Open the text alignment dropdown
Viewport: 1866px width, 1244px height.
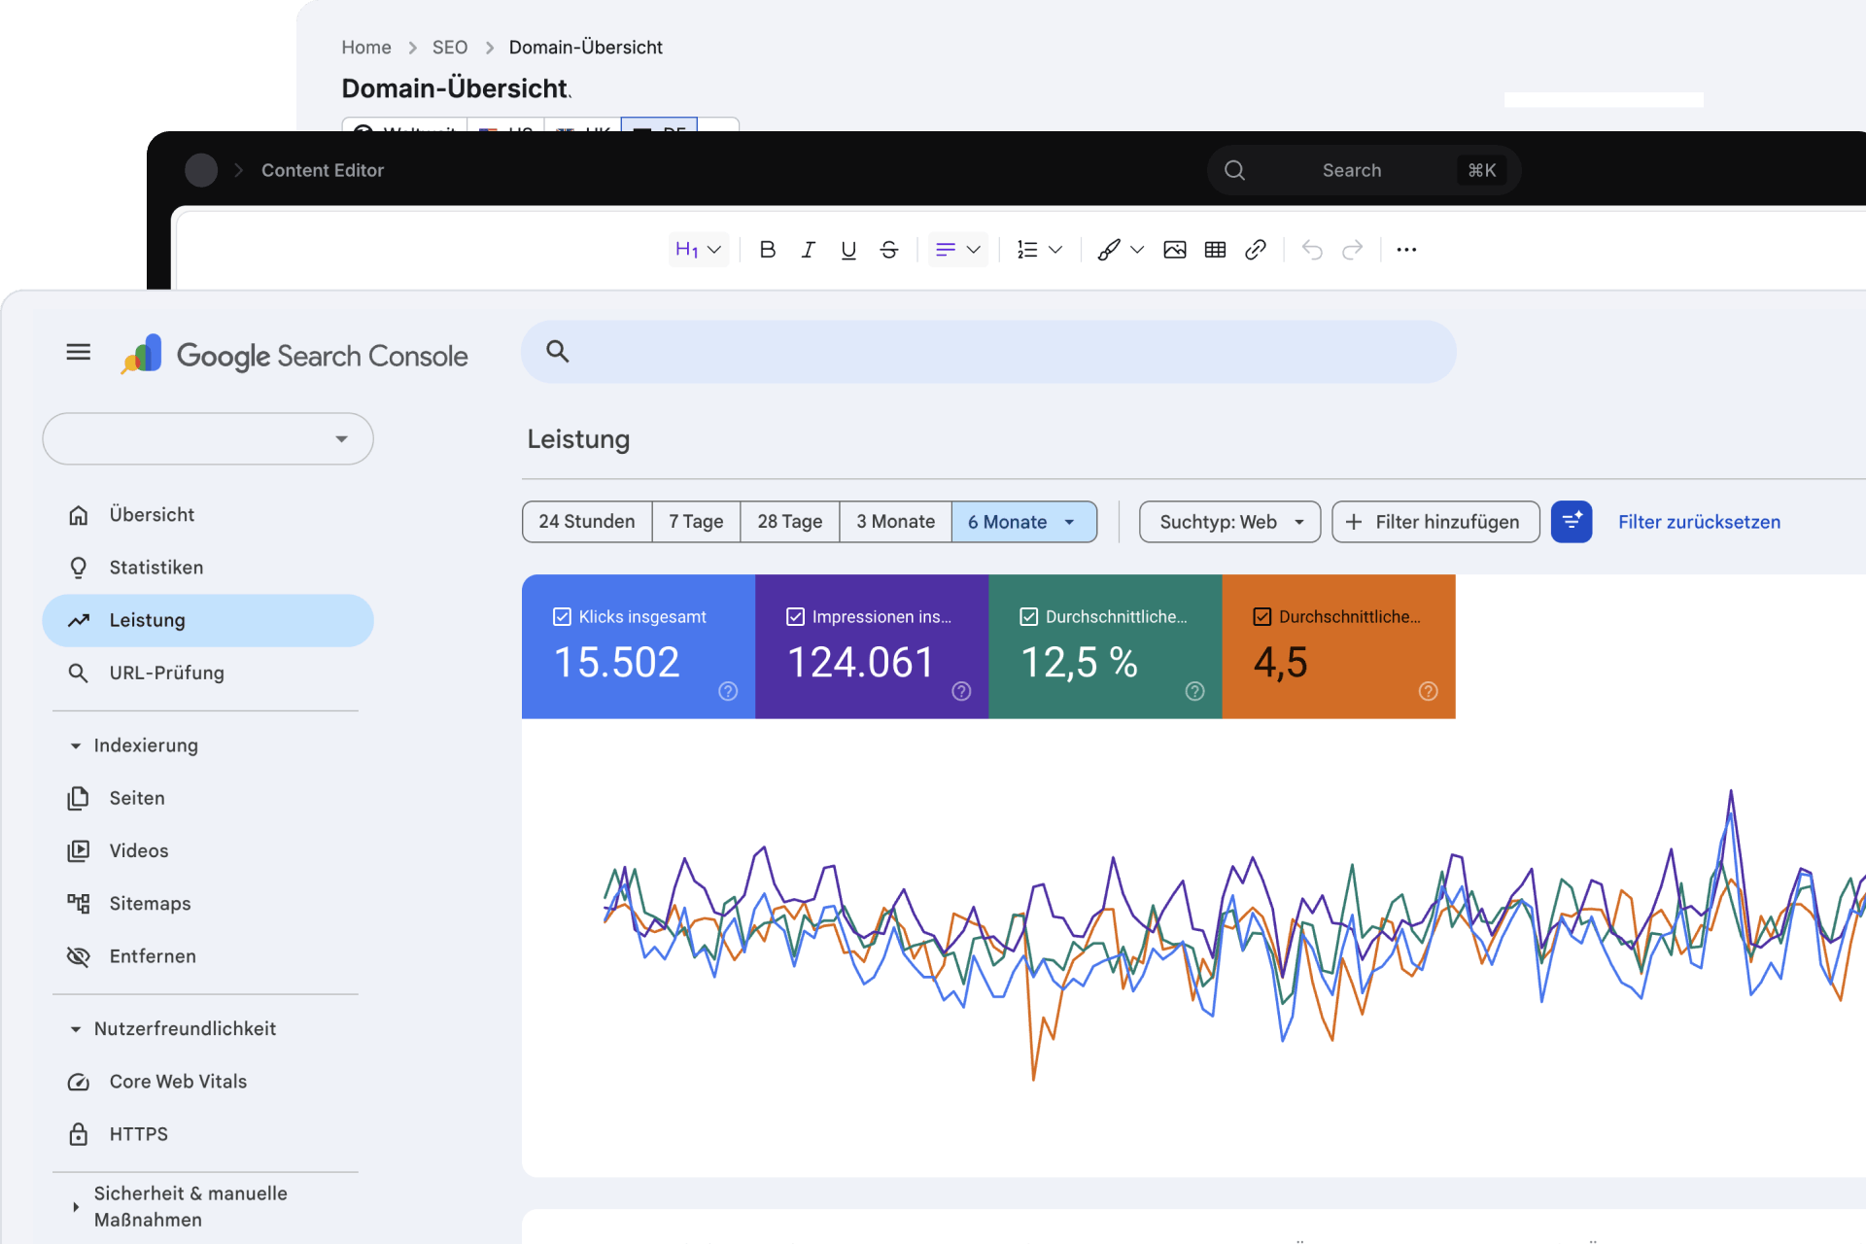958,250
